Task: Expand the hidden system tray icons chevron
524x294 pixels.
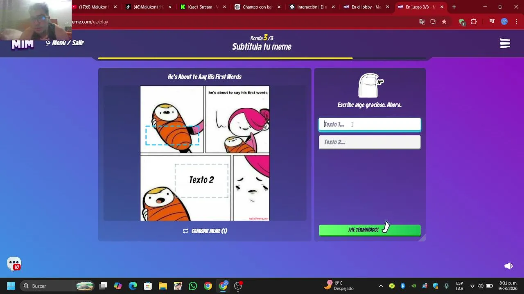Action: pos(381,286)
